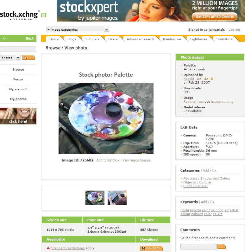Expand the image categories dropdown
245x252 pixels.
(x=78, y=29)
